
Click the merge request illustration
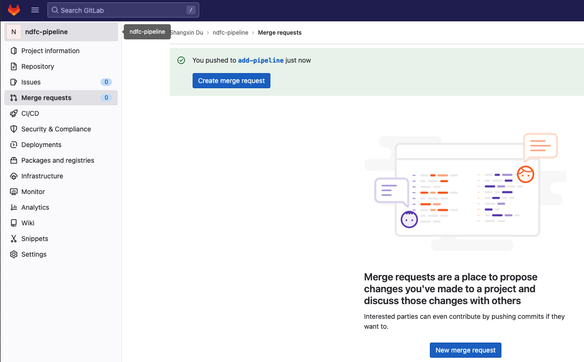[465, 192]
